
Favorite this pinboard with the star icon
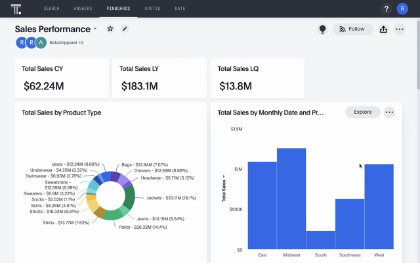click(110, 29)
